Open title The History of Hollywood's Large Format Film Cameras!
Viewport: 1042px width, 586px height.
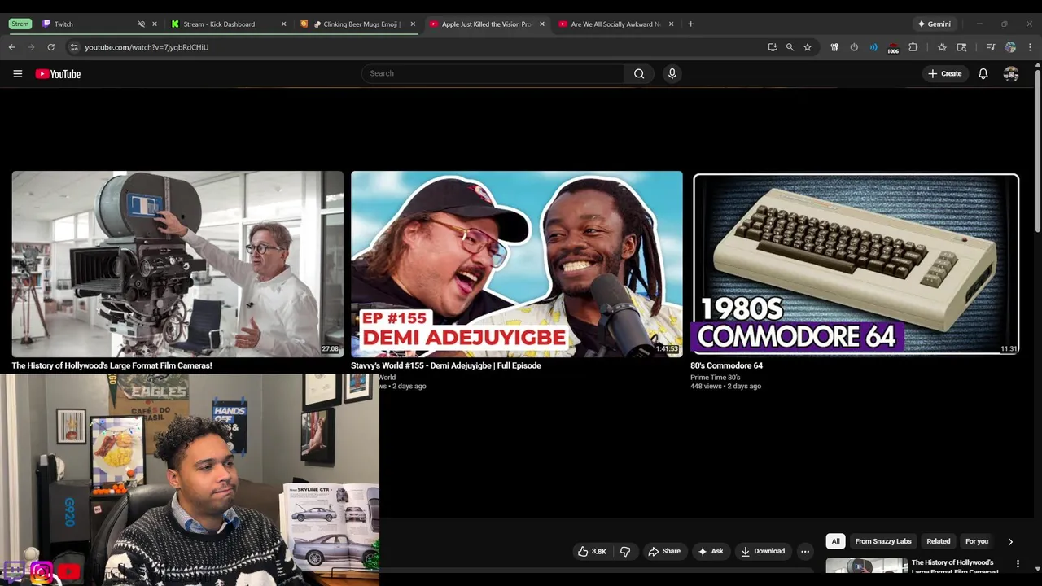(x=112, y=365)
